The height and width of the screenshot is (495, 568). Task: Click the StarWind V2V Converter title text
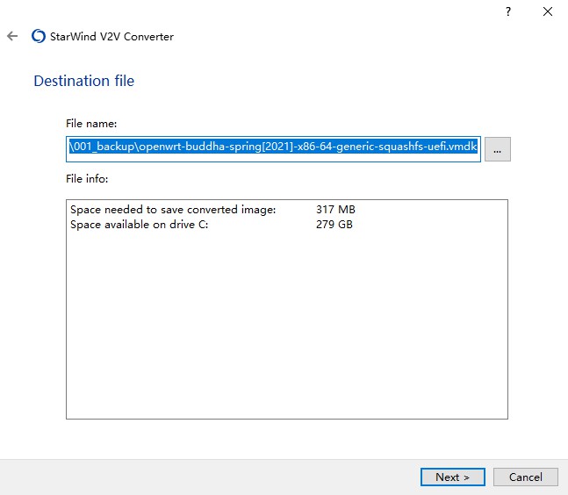(113, 37)
